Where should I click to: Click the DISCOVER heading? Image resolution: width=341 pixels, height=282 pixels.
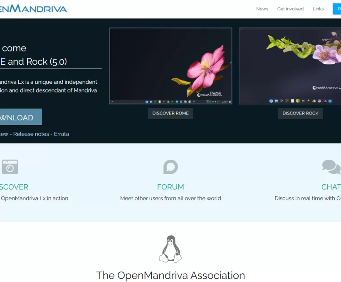14,187
